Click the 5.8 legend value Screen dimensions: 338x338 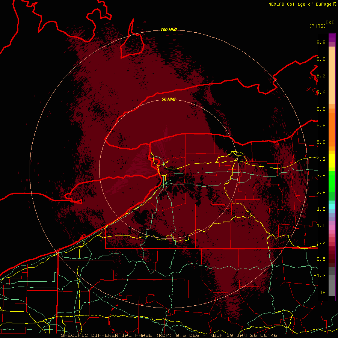[x=321, y=125]
